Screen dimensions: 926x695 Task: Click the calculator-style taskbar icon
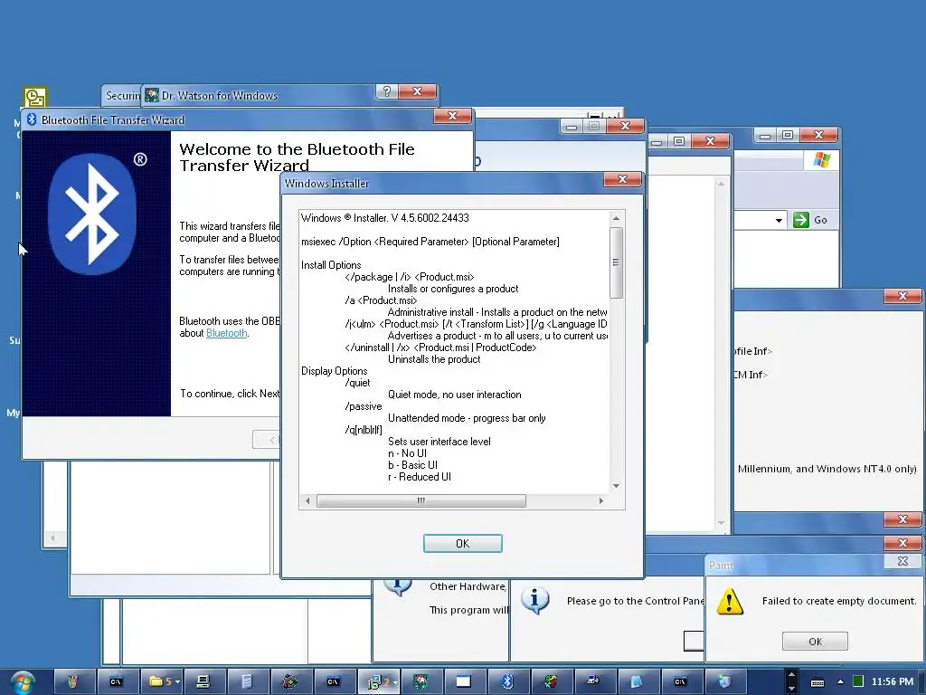point(247,681)
